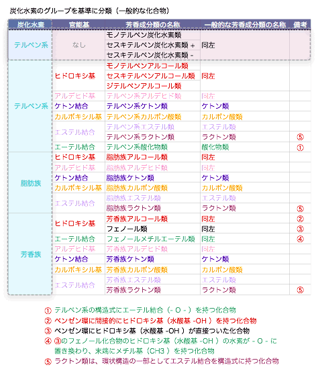Click circled 2 beside 芳香族アルコール類
This screenshot has width=318, height=367.
(x=300, y=219)
